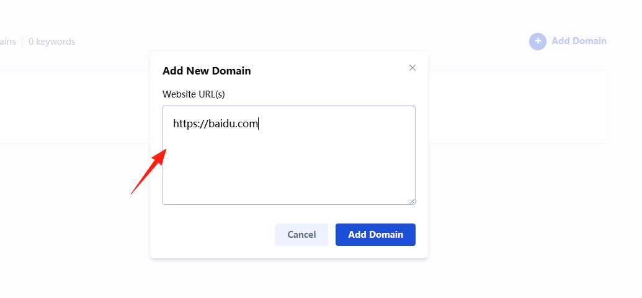Image resolution: width=642 pixels, height=298 pixels.
Task: Click the empty space below the entered URL
Action: coord(289,168)
